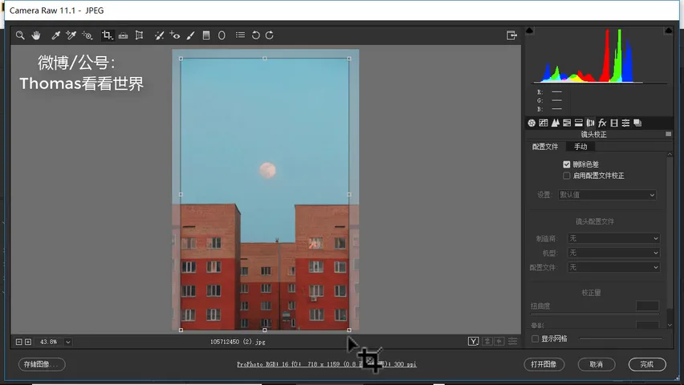Open the Split Toning panel icon

click(x=579, y=123)
